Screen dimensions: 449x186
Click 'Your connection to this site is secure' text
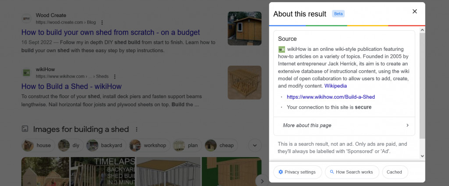(329, 107)
